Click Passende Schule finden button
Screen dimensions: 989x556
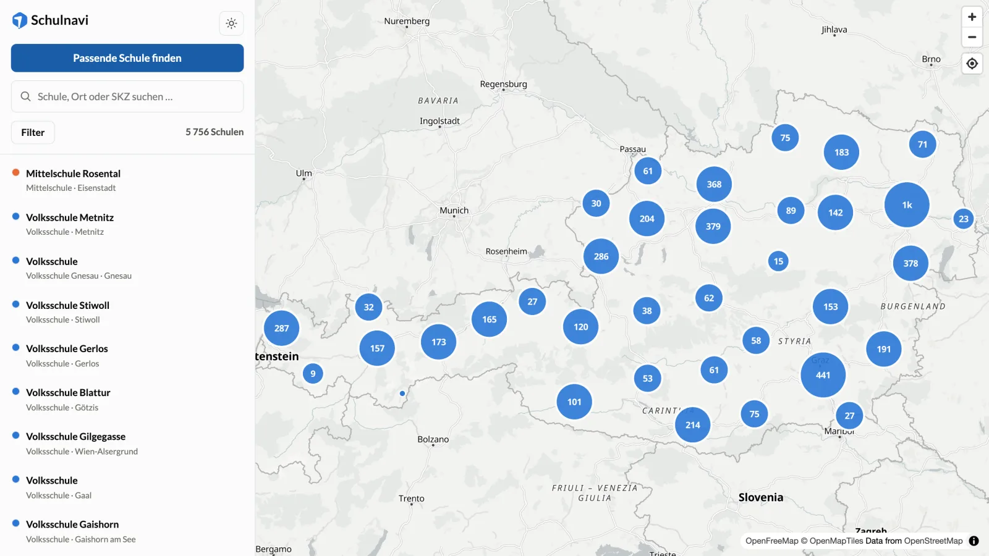(127, 58)
